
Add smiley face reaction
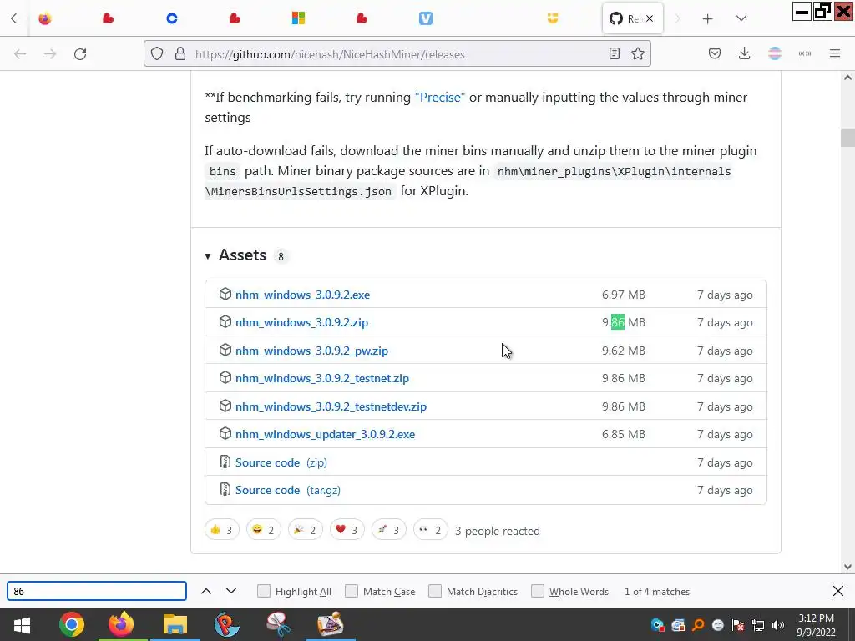(263, 530)
